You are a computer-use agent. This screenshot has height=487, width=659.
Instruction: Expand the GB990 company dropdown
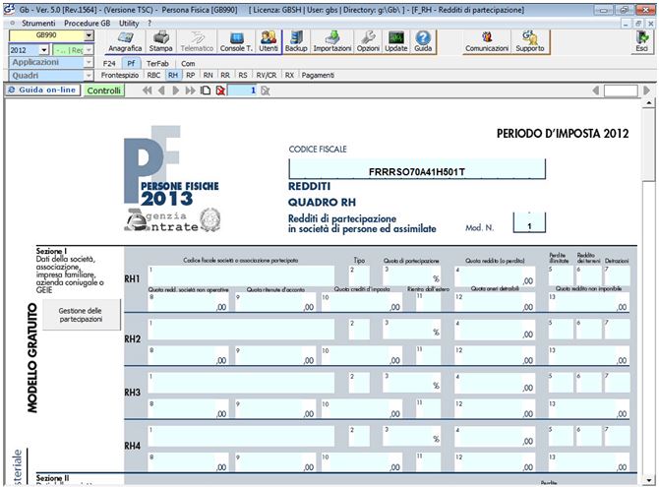point(89,35)
